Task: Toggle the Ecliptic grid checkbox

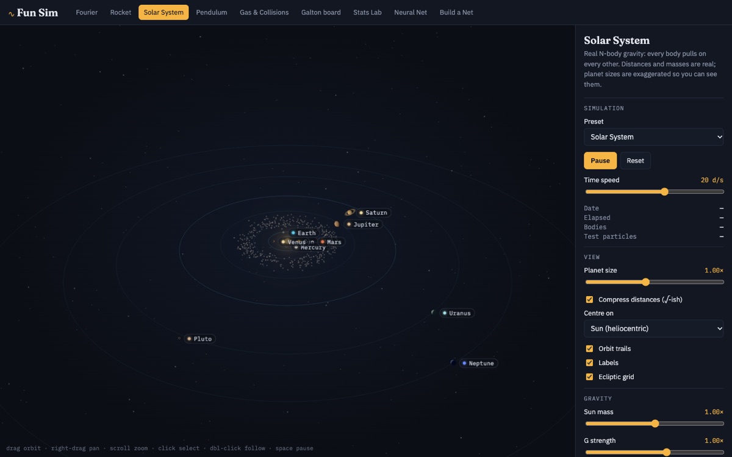Action: point(589,377)
